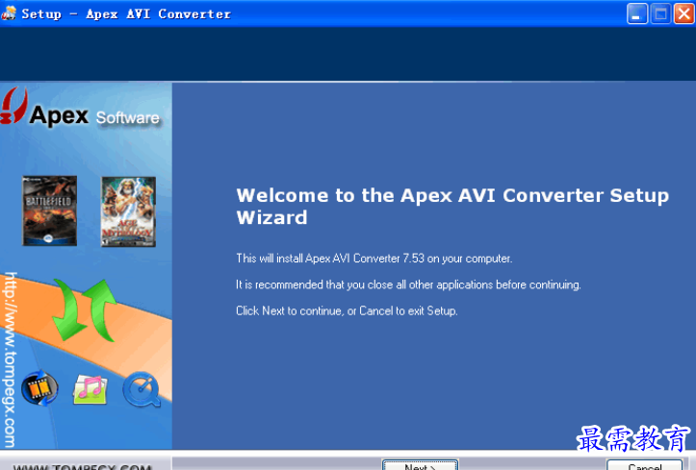Click the Cancel button to exit Setup
The width and height of the screenshot is (696, 470).
[645, 465]
